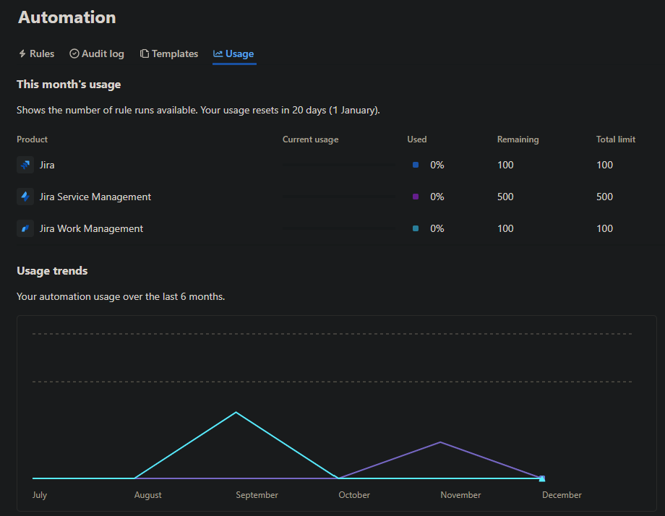Click the September peak on the cyan line
The image size is (665, 516).
coord(236,412)
